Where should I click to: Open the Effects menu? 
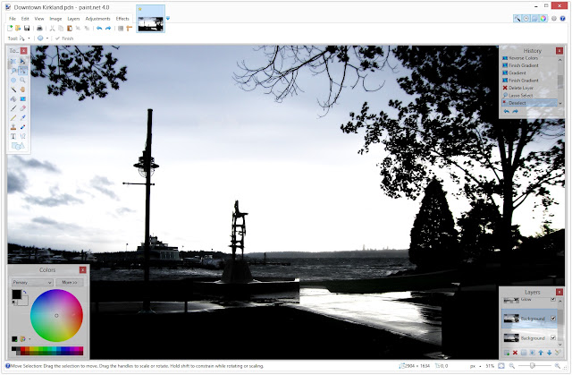tap(122, 19)
